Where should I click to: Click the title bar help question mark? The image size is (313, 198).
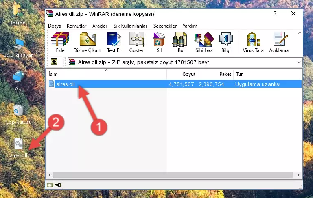(x=275, y=13)
